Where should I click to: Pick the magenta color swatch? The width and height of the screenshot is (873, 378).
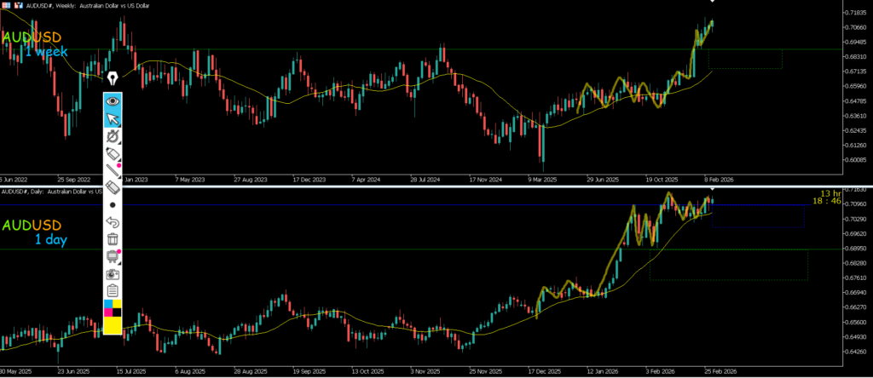[107, 312]
